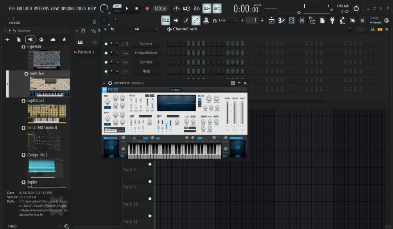Open the Playlist window icon
393x229 pixels.
271,21
